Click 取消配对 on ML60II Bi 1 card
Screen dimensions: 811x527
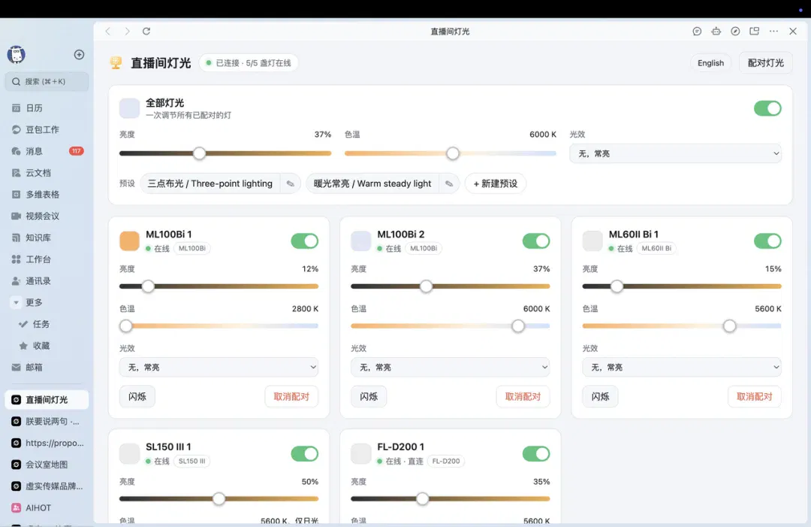(x=754, y=396)
